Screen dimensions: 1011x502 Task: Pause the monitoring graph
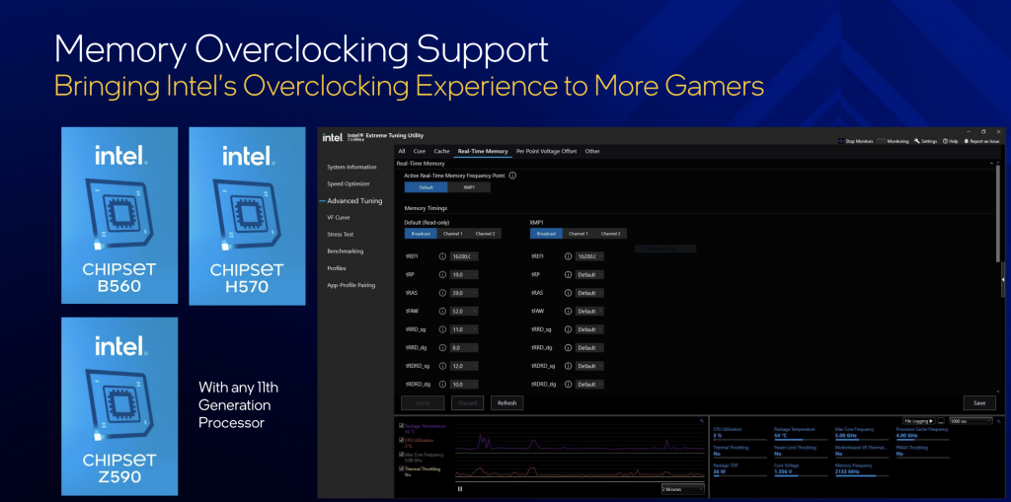pos(460,489)
